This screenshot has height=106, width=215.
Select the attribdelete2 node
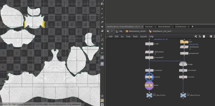tap(184, 47)
